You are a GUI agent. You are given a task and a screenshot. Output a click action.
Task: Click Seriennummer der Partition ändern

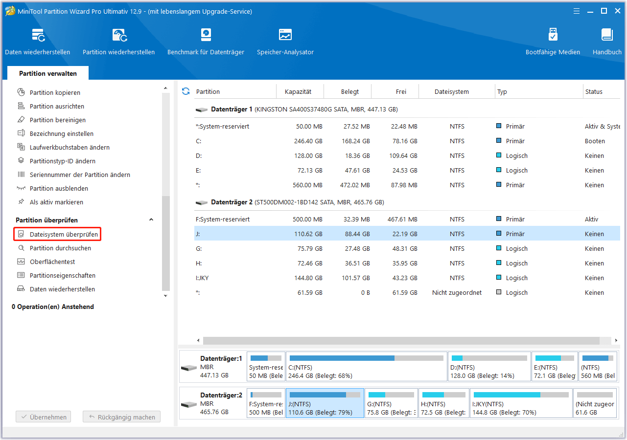click(80, 175)
